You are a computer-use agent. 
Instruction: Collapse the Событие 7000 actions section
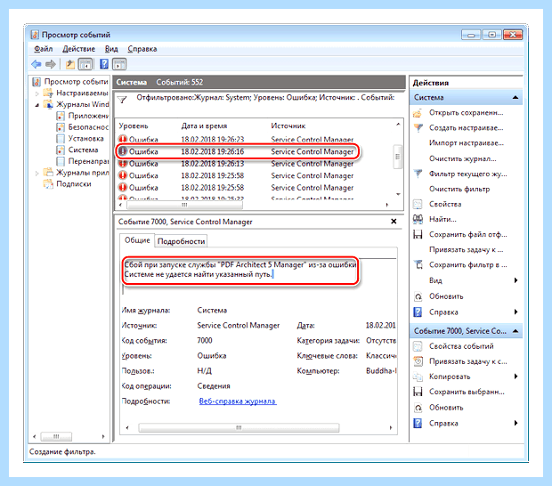515,331
